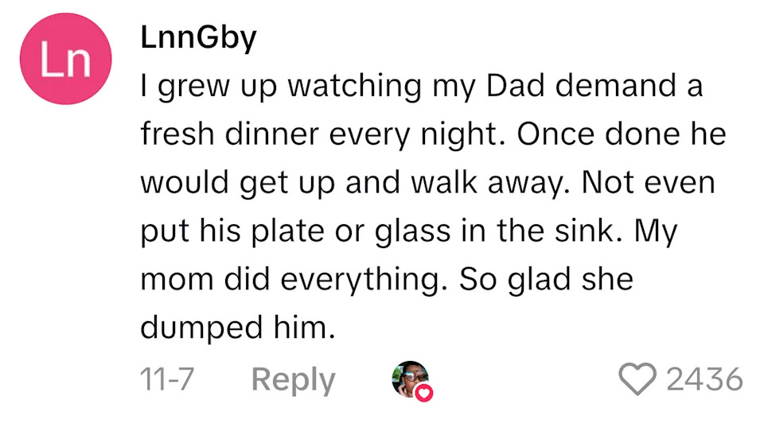
Task: Click the words "Once done he"
Action: tap(622, 134)
